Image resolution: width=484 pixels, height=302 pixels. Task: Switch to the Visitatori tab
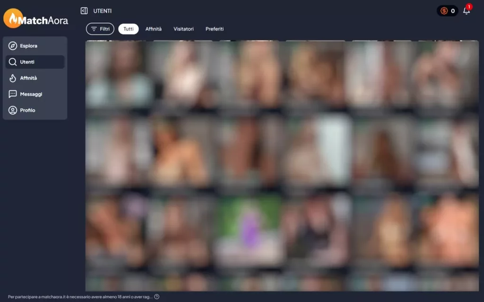184,29
